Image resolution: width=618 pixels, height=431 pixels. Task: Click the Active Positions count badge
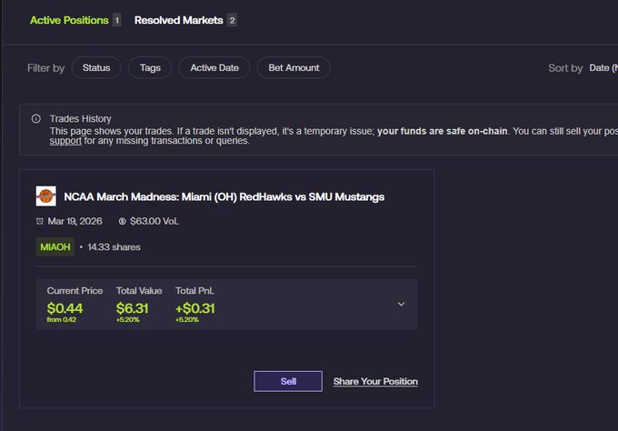pos(116,20)
